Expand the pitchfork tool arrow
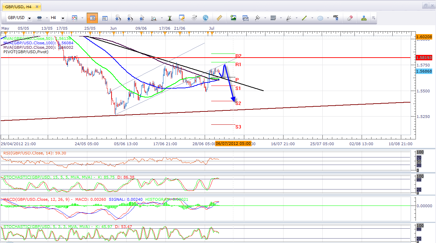 pyautogui.click(x=265, y=18)
